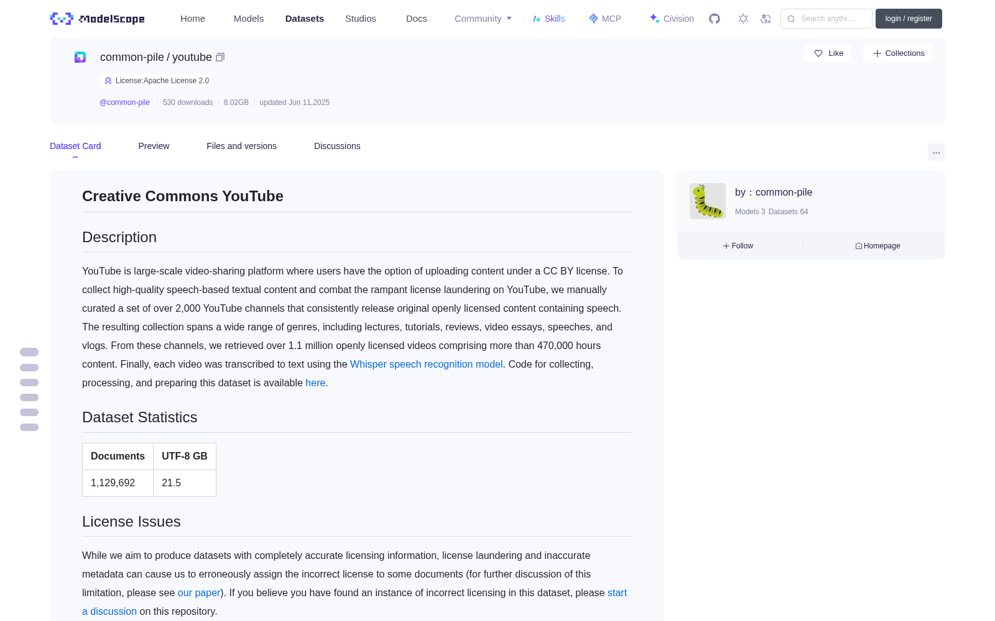The height and width of the screenshot is (621, 995).
Task: Click the 'Datasets 64' count
Action: (x=789, y=212)
